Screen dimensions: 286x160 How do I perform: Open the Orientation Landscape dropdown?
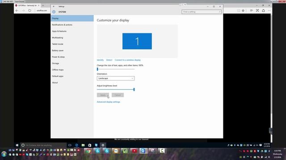116,78
